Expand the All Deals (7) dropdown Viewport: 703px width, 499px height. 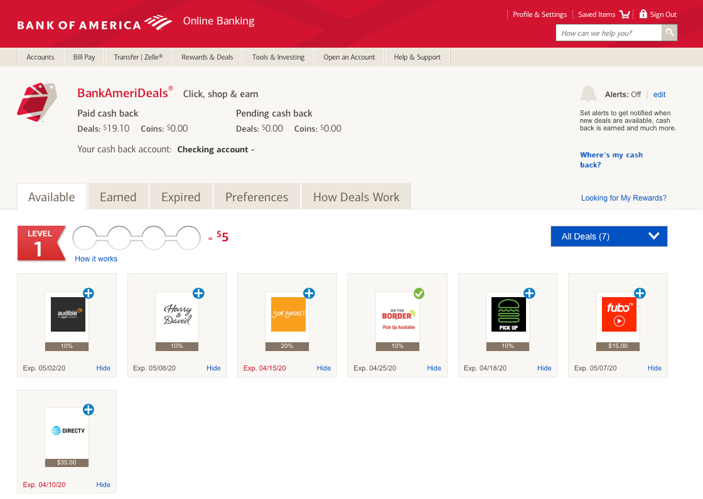[608, 236]
